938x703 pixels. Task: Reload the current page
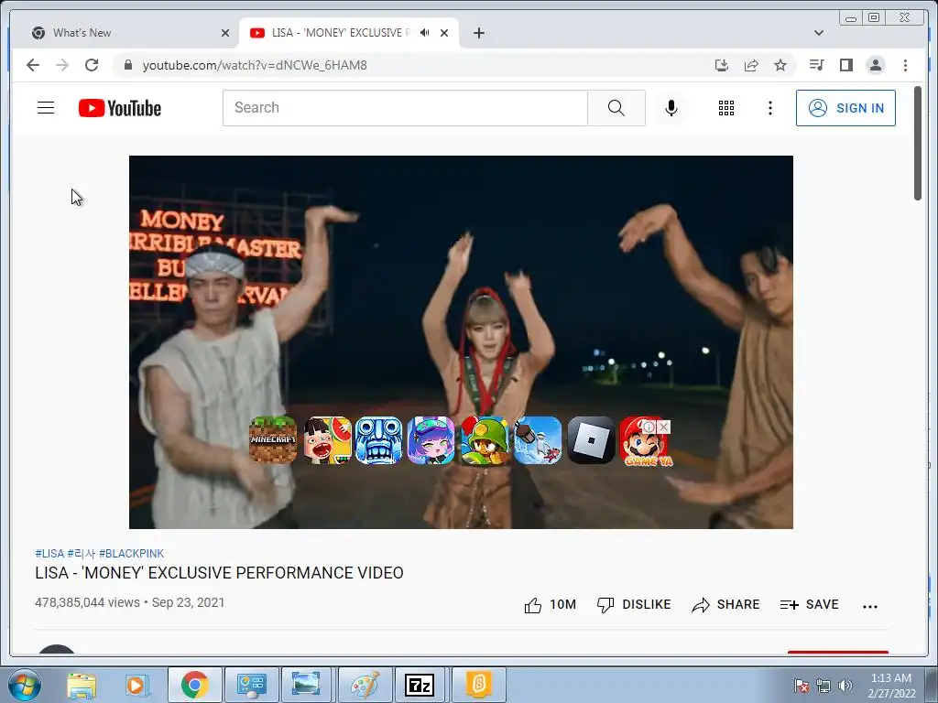click(92, 65)
